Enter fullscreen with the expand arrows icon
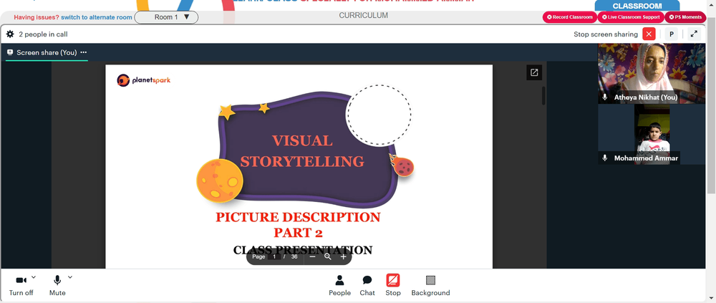This screenshot has height=303, width=716. [x=694, y=34]
